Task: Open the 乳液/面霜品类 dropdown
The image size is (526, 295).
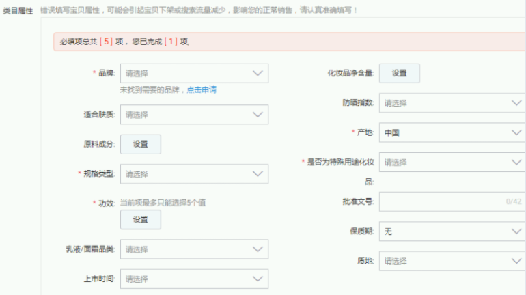Action: point(194,249)
